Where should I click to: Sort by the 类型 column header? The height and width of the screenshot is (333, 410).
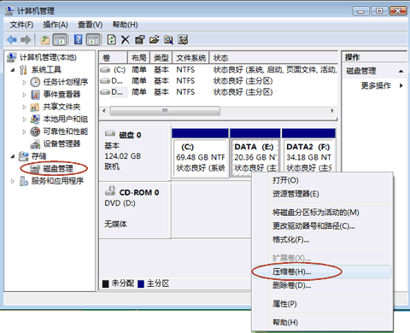[161, 58]
